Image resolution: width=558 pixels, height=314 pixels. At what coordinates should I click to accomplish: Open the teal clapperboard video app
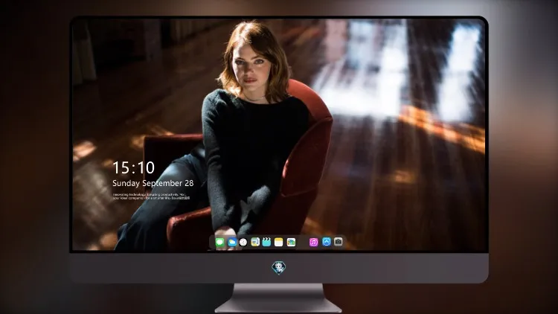pos(266,242)
